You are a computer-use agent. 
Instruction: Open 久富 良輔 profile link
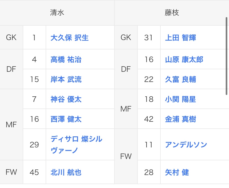[180, 80]
